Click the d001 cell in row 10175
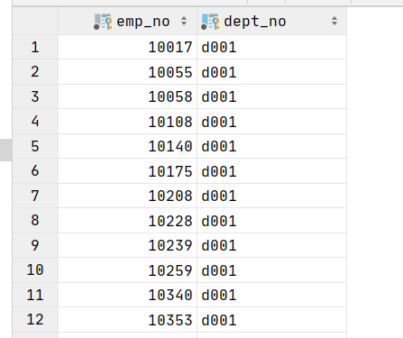This screenshot has height=338, width=403. [x=272, y=171]
